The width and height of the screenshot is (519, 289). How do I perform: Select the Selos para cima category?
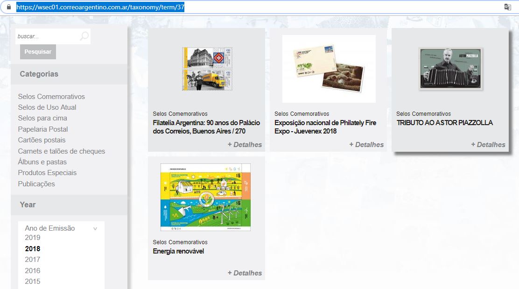[x=42, y=118]
